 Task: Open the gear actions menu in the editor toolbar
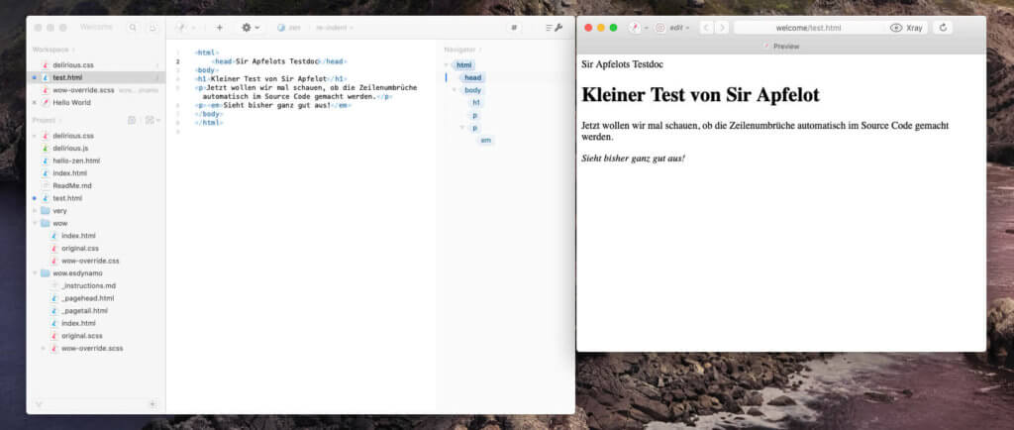(251, 28)
